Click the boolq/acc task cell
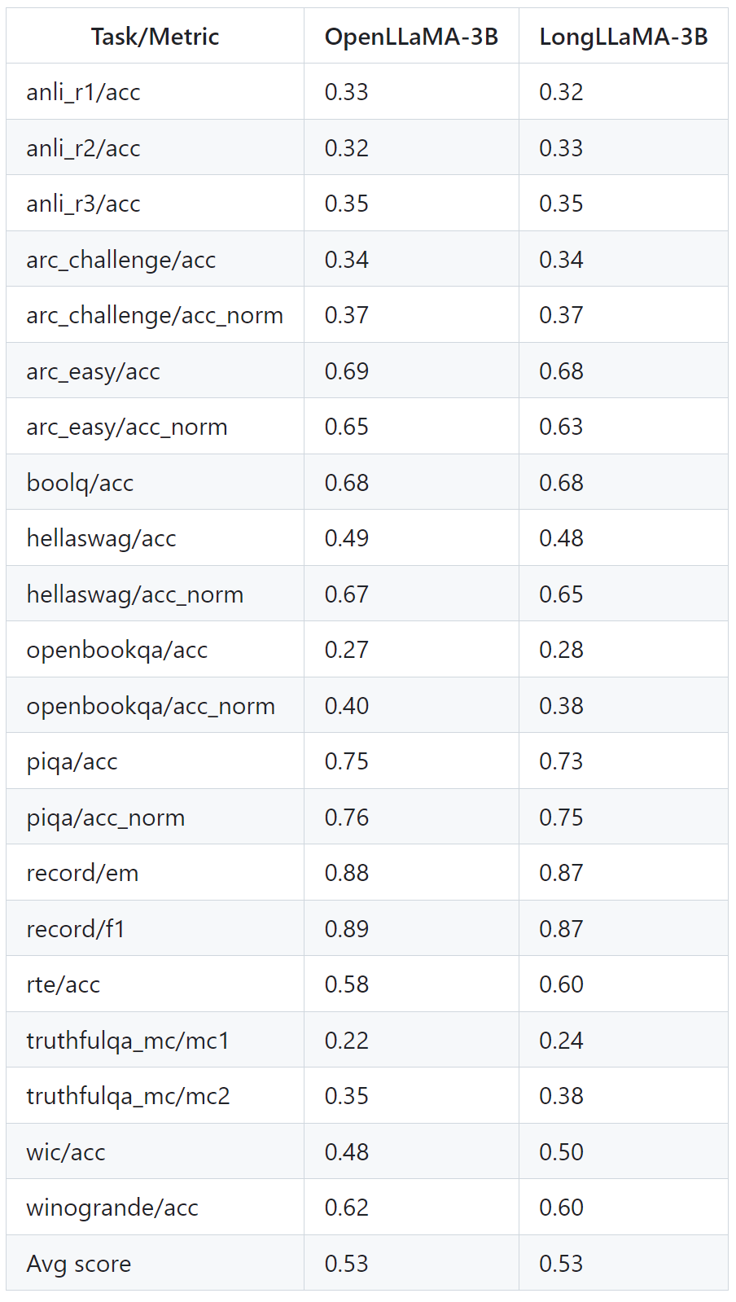This screenshot has height=1302, width=736. tap(80, 483)
